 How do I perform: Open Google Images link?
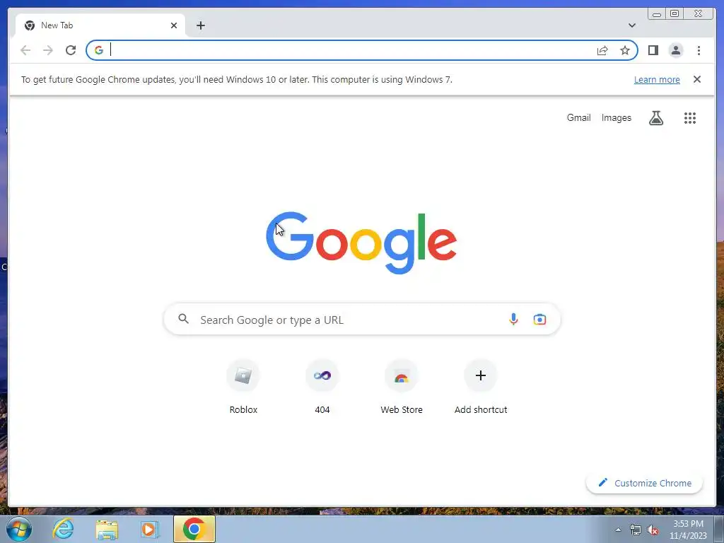[x=616, y=118]
